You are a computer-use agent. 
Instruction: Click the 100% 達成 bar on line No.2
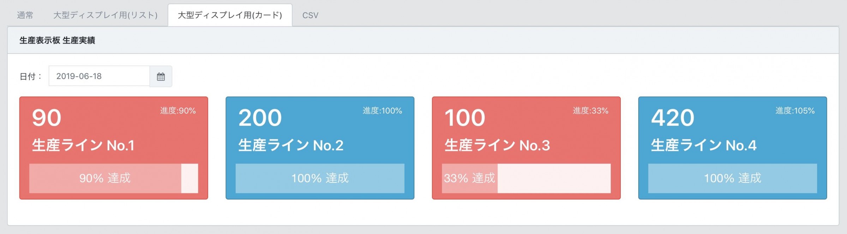point(320,178)
